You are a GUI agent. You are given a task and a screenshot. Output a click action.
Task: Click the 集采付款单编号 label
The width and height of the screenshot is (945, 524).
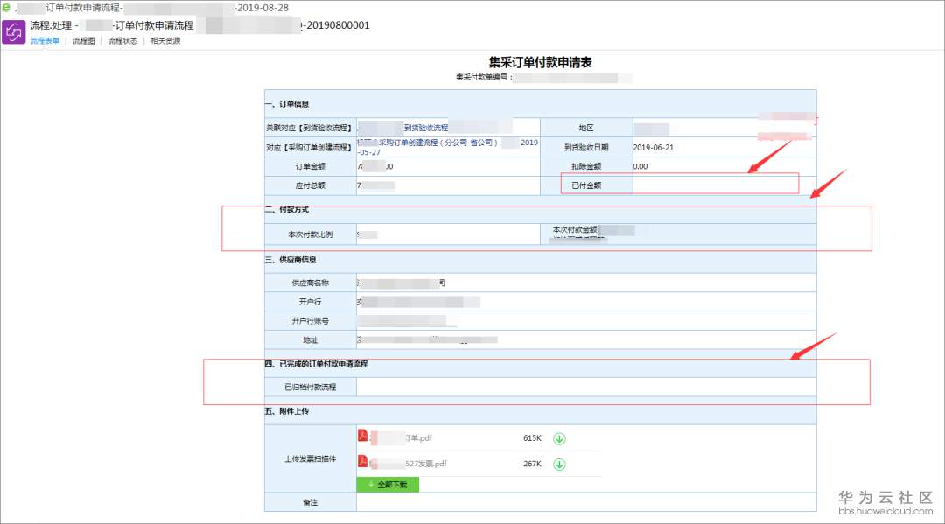(x=484, y=77)
